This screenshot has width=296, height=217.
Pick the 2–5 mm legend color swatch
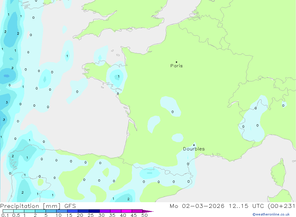pos(40,211)
